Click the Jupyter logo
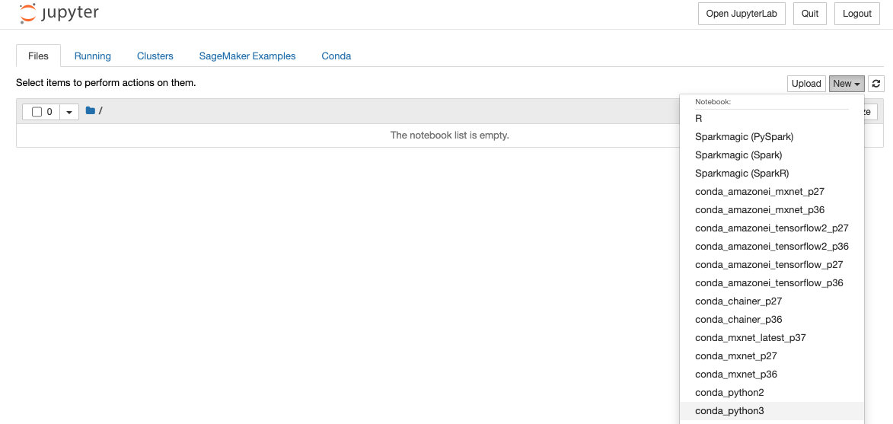The image size is (893, 424). coord(59,13)
